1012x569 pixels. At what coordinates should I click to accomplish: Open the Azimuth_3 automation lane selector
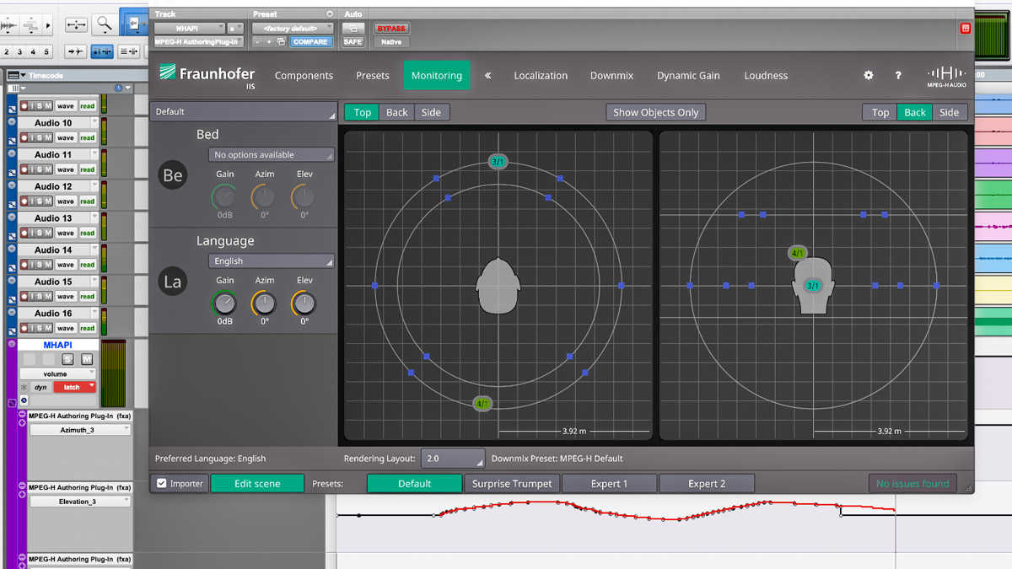tap(80, 430)
